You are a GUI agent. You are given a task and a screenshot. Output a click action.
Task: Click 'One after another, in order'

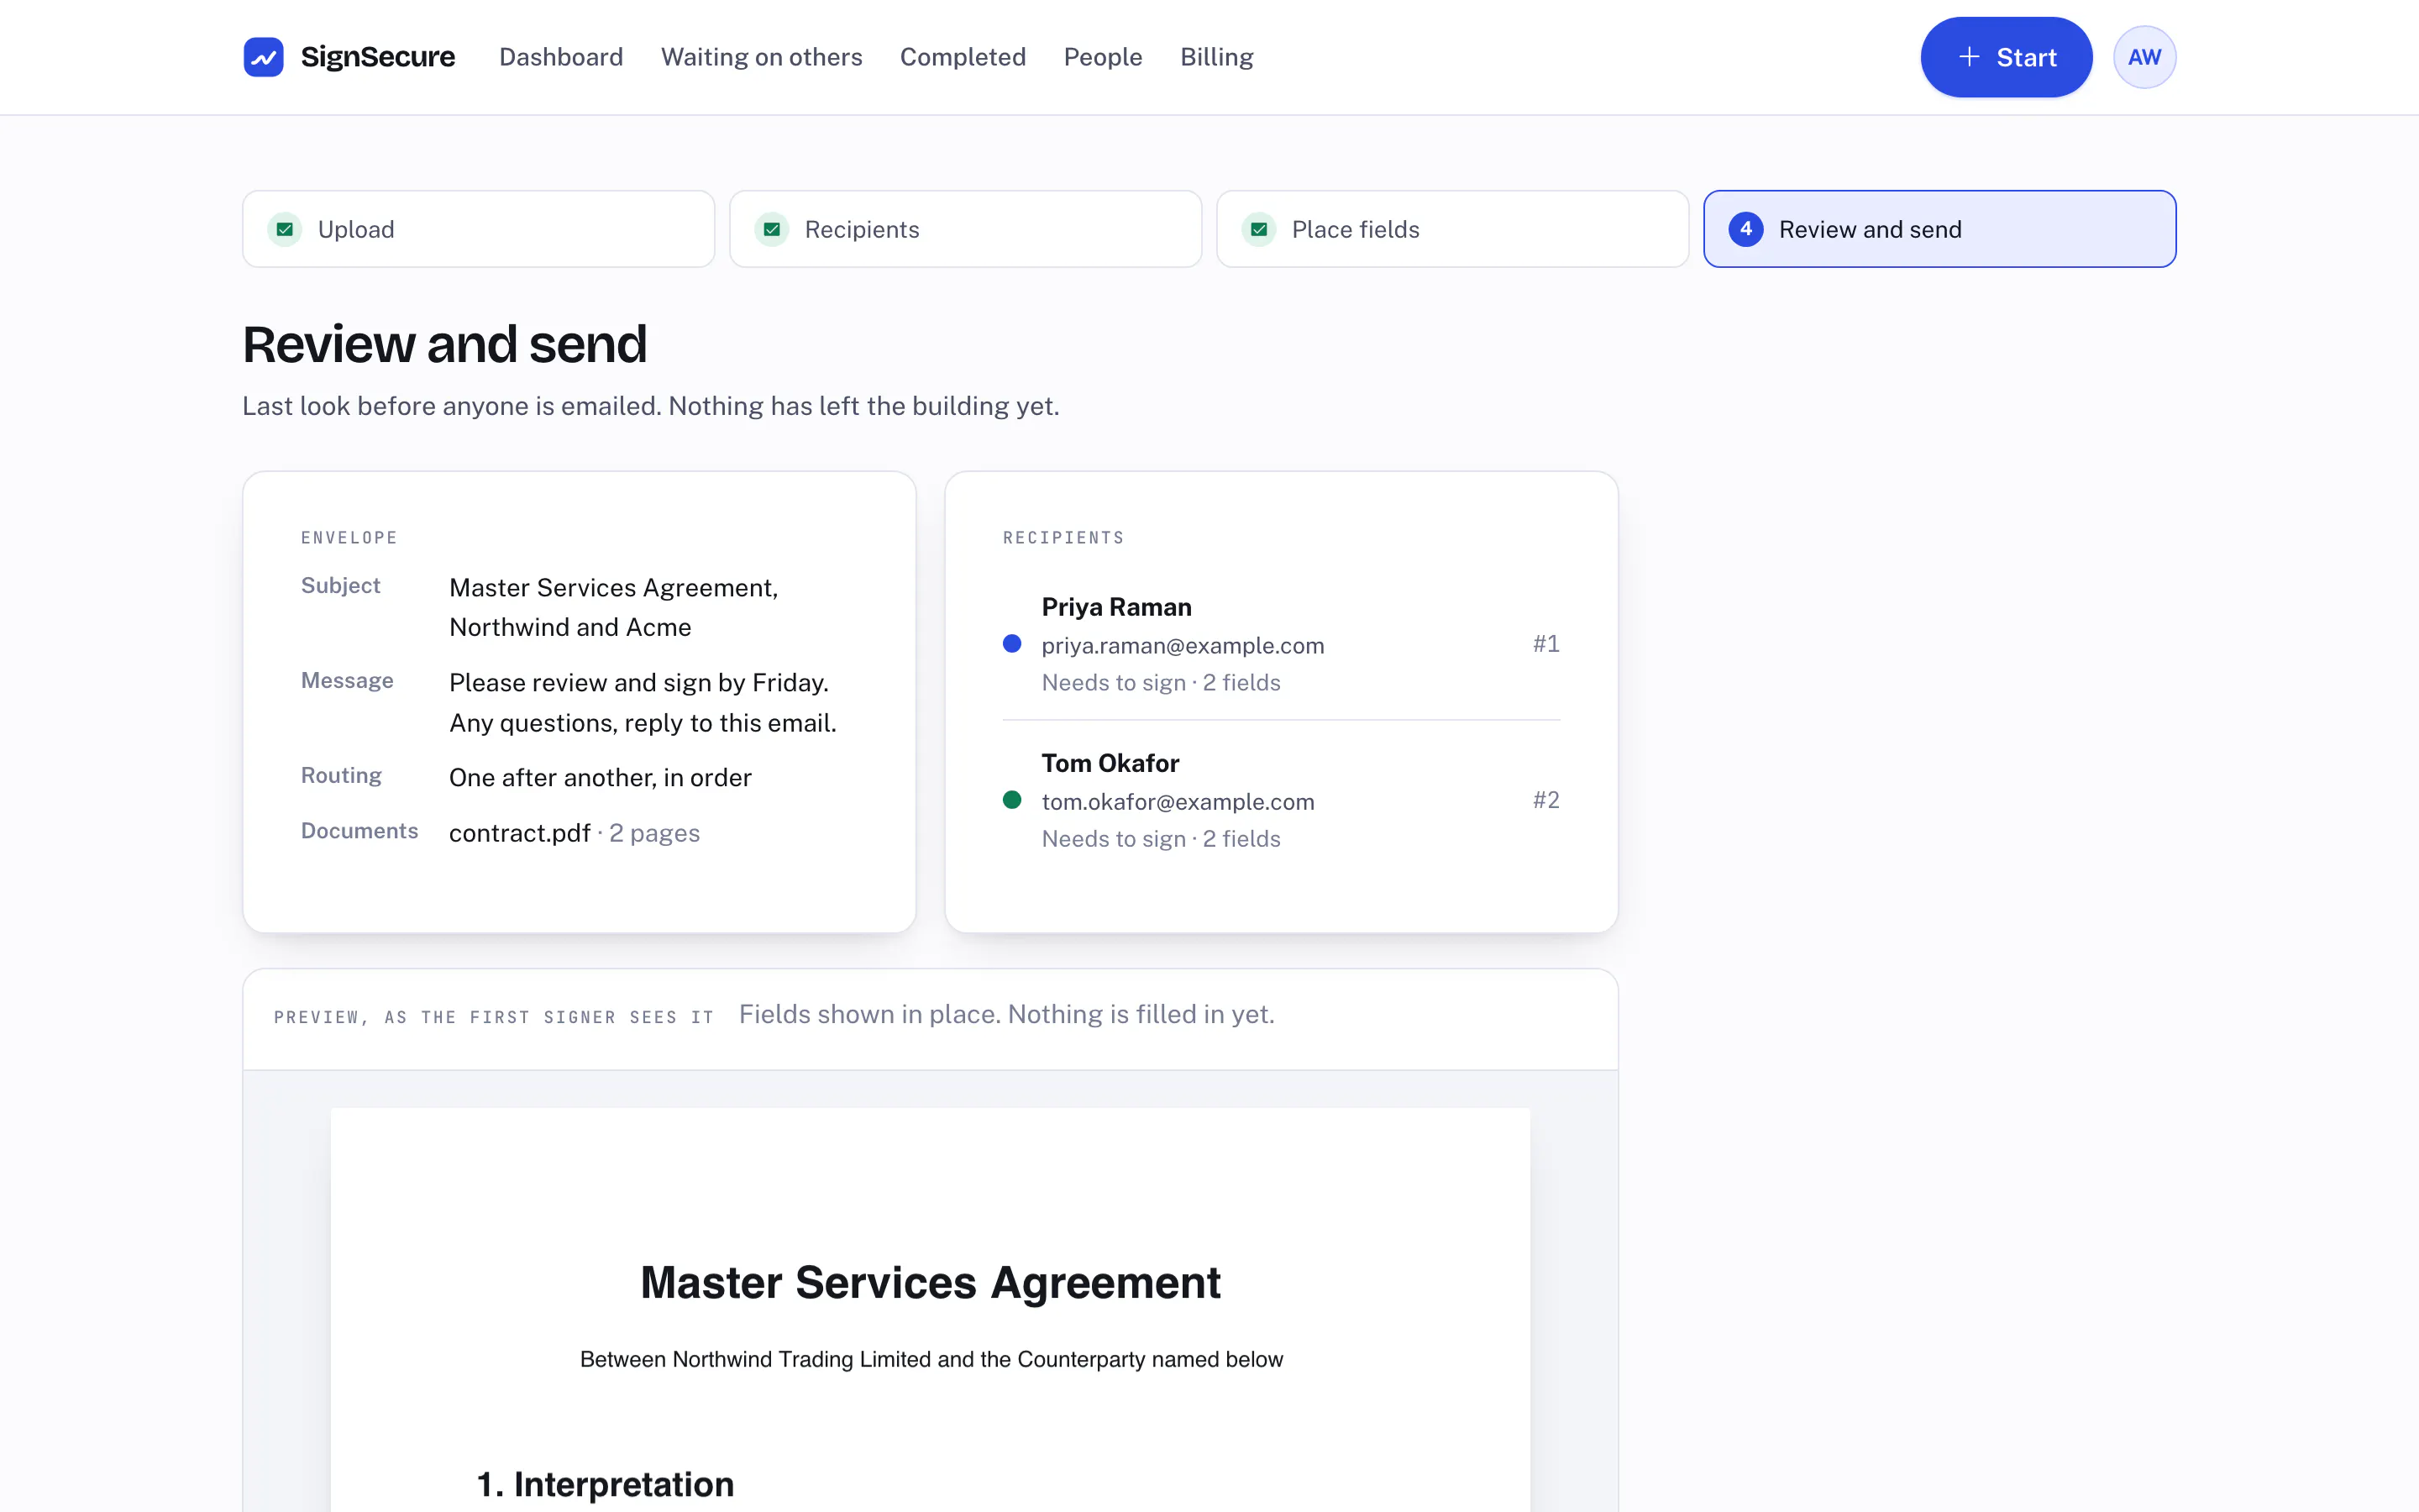(x=600, y=777)
